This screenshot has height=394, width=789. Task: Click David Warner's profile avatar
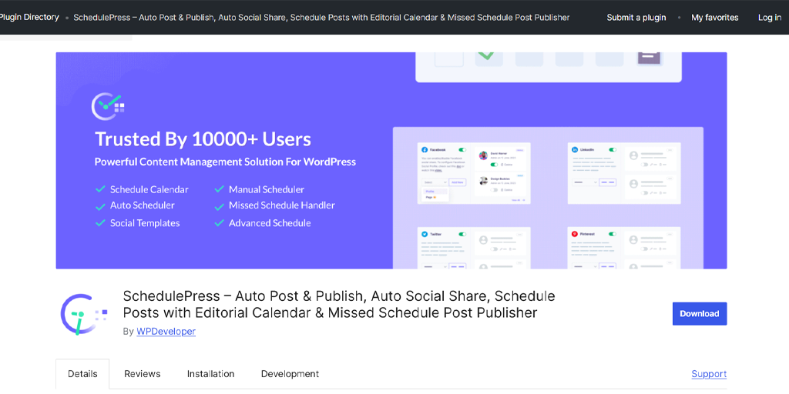tap(484, 155)
